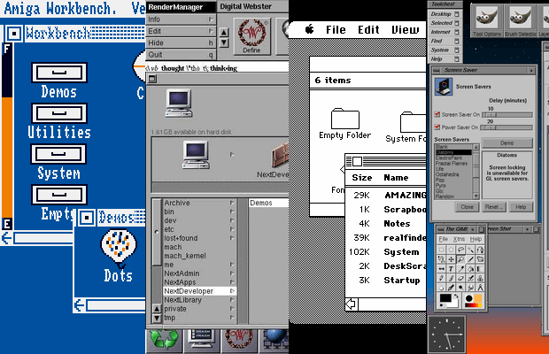Expand the NextLibrary folder in NeXT browser

click(x=232, y=300)
